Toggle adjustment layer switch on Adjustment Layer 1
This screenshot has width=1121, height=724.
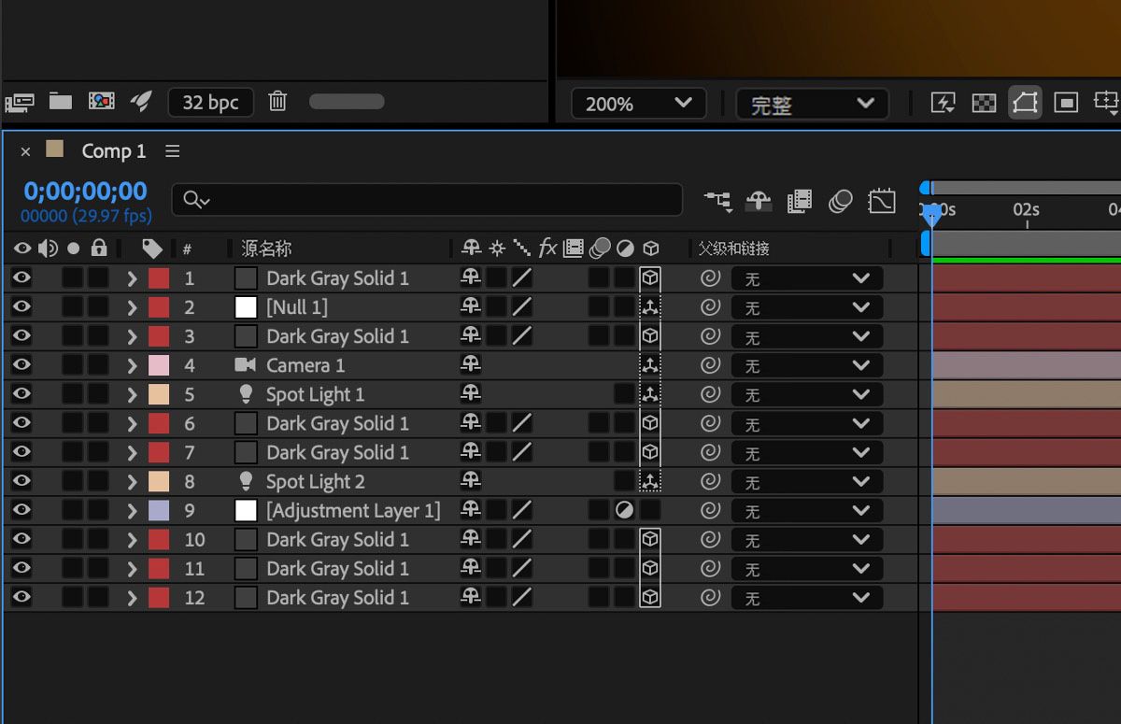(625, 510)
